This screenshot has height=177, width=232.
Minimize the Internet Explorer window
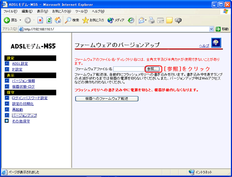pos(215,5)
